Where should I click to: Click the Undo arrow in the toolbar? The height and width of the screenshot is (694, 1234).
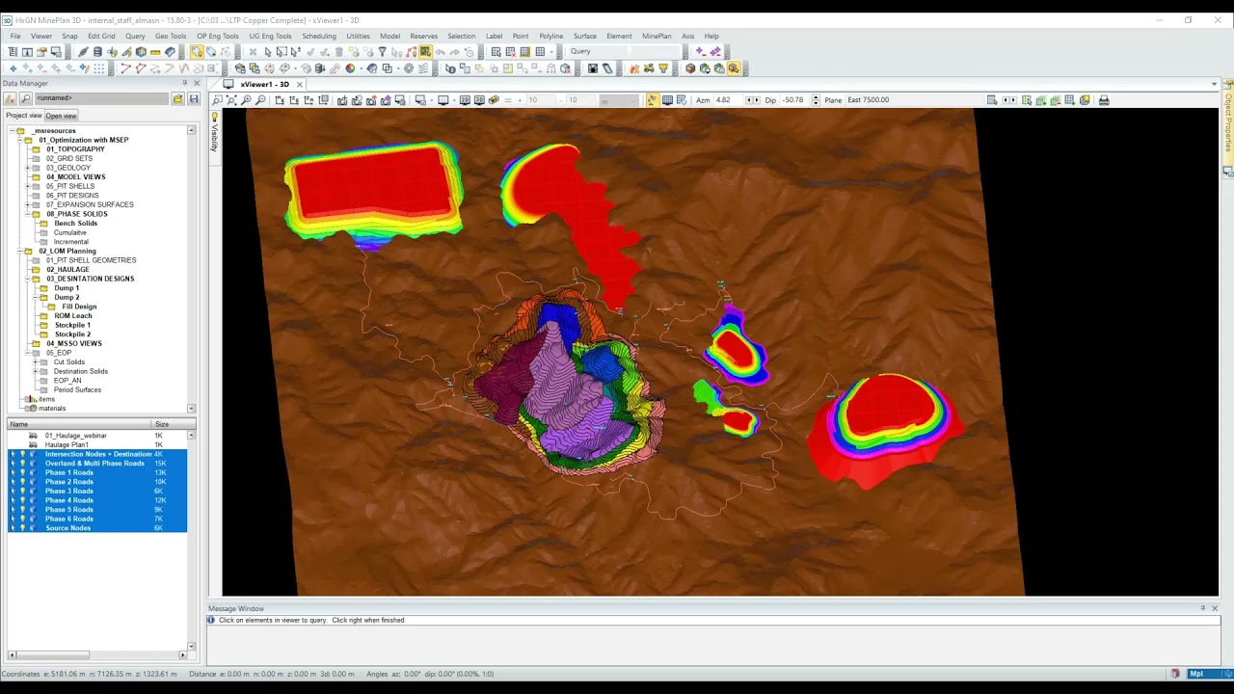[440, 51]
